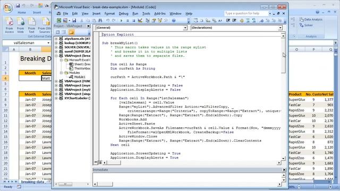This screenshot has height=191, width=340.
Task: Click cell B4 containing Matt in Excel
Action: [x=46, y=78]
